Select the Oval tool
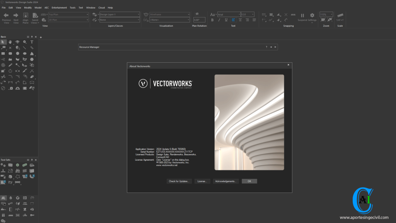 click(x=25, y=53)
